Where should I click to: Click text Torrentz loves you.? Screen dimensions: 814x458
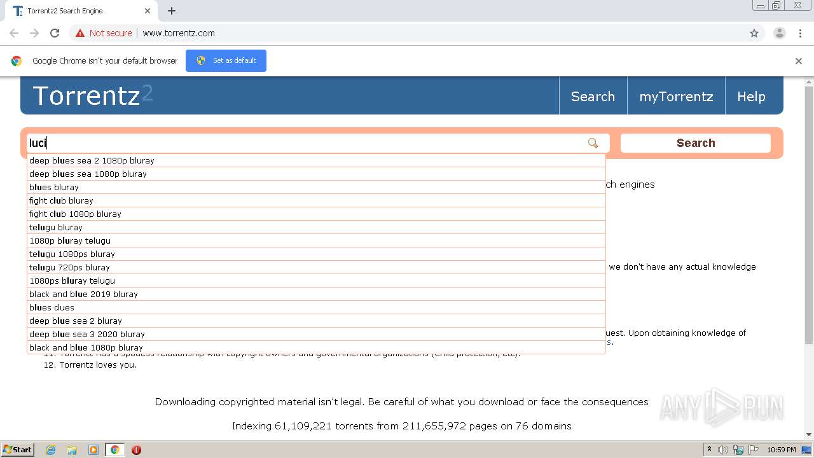coord(98,365)
